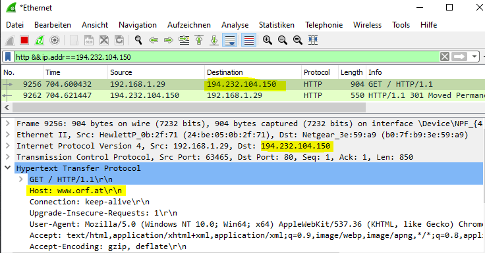The width and height of the screenshot is (485, 253).
Task: Restart the current capture
Action: [40, 41]
